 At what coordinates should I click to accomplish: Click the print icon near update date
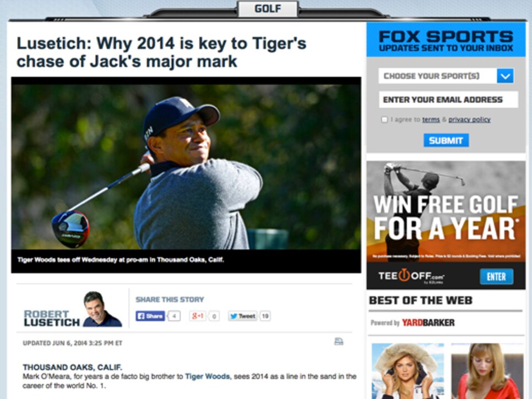click(338, 341)
